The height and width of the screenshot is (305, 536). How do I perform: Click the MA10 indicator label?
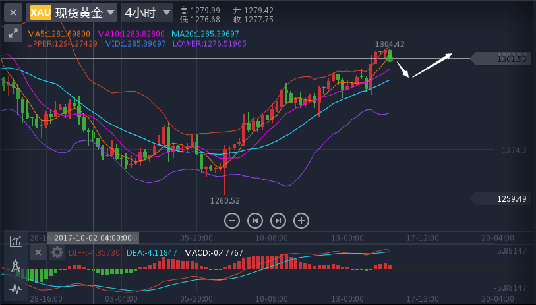point(131,34)
